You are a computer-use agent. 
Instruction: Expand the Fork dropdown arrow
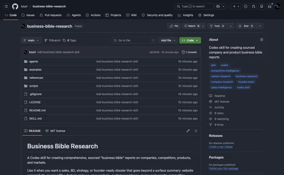click(x=231, y=26)
